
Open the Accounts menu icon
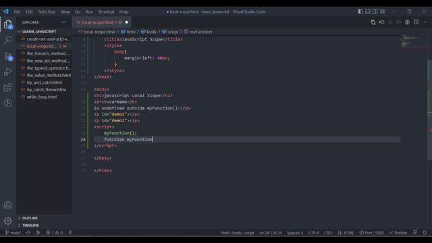7,205
